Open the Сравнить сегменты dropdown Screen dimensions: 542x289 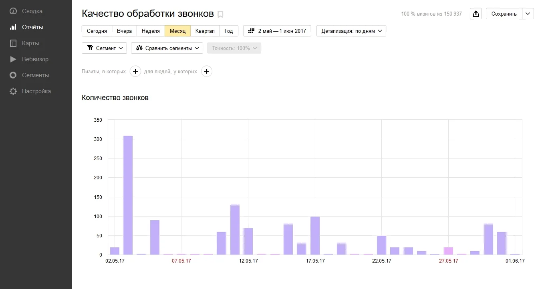[x=167, y=48]
